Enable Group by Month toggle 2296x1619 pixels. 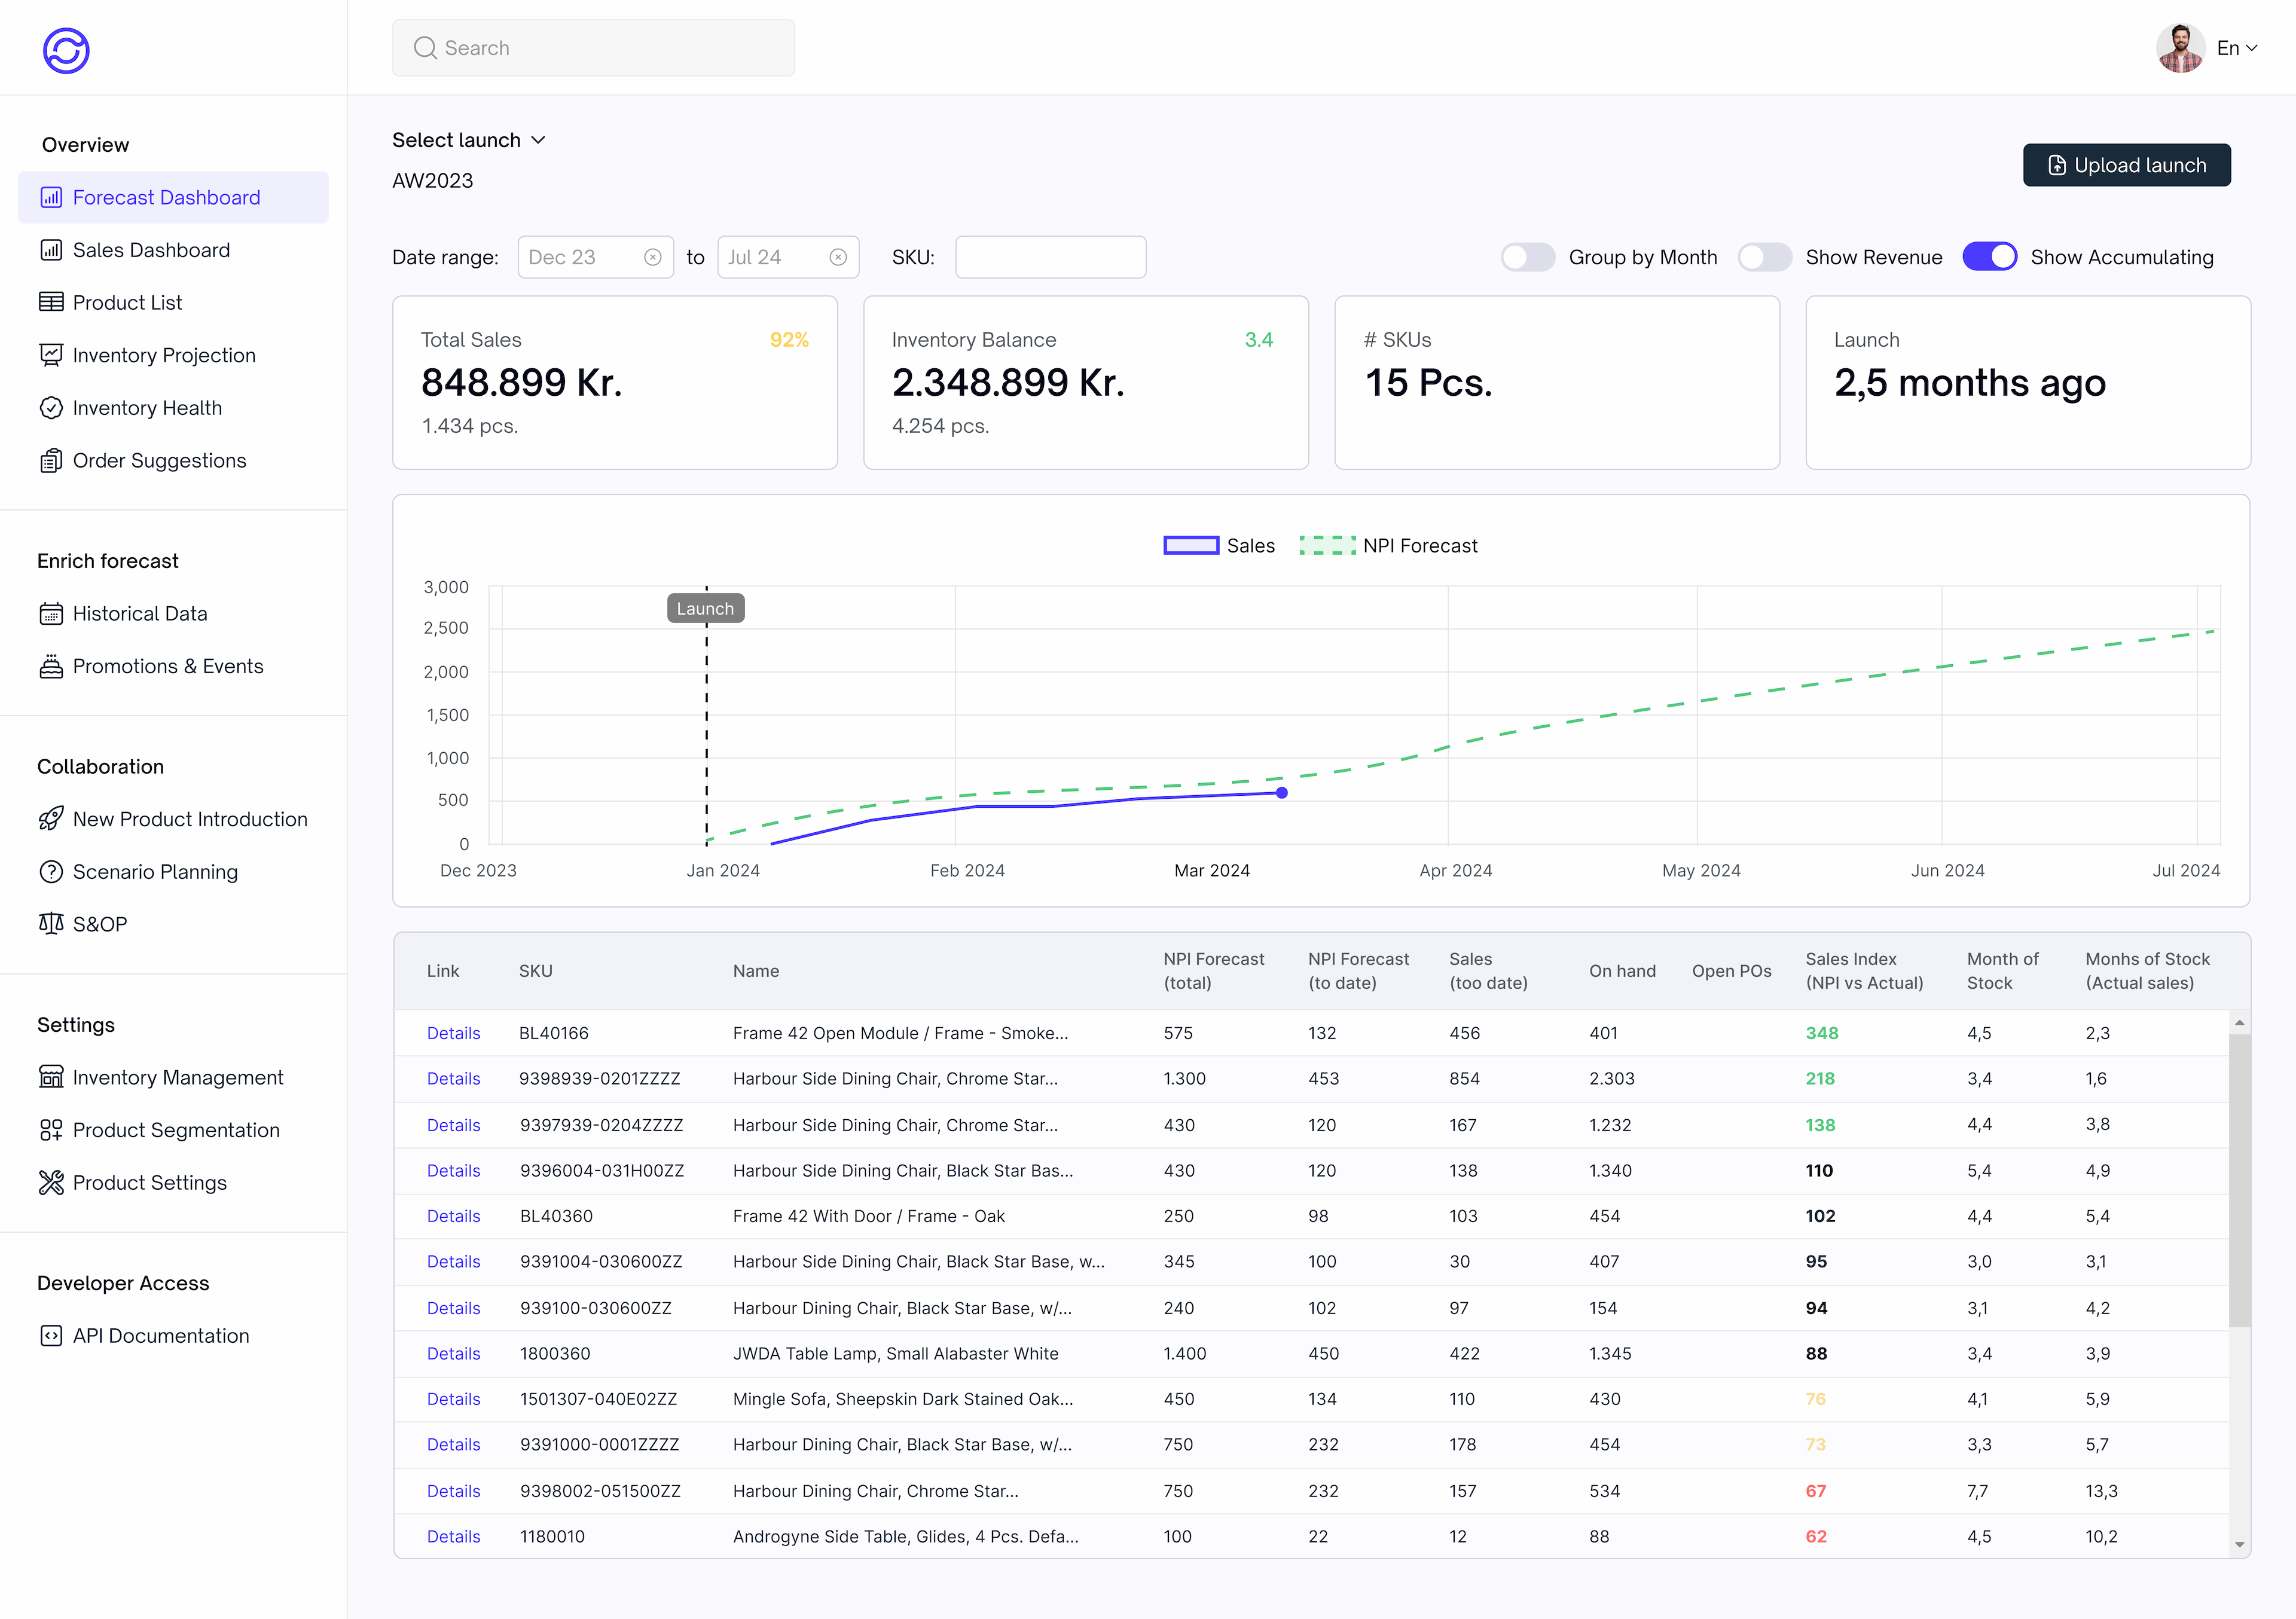1527,258
